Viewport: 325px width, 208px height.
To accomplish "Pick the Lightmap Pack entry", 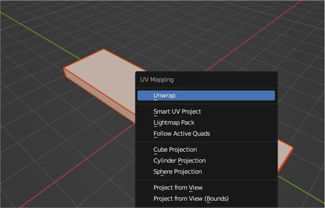I will pos(206,122).
